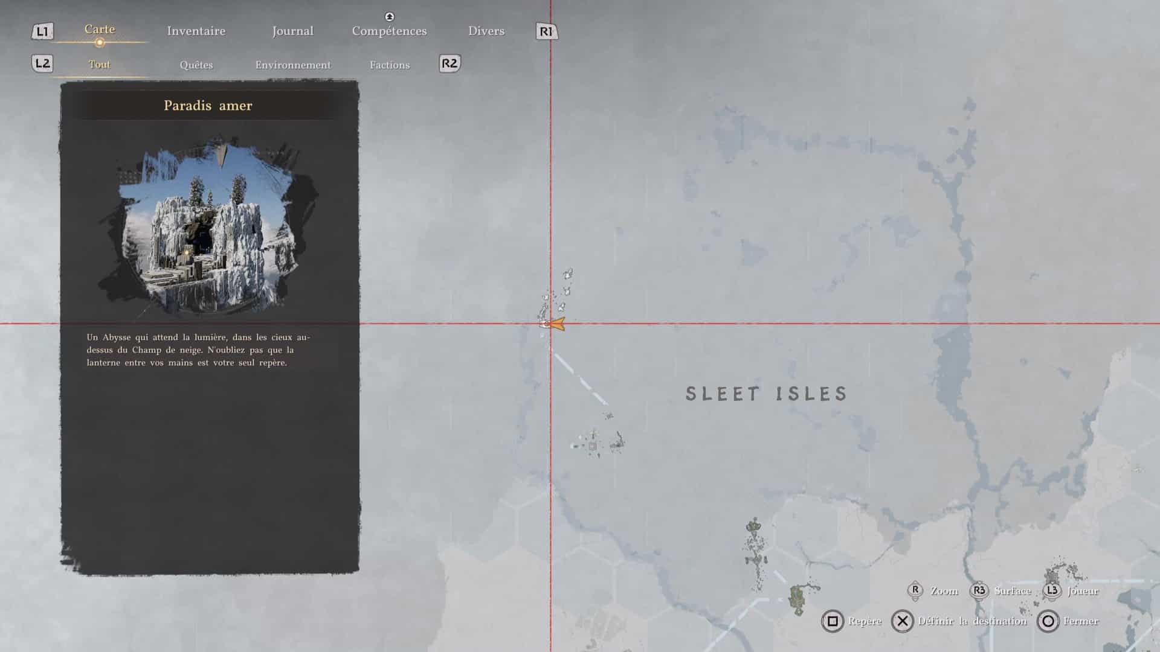This screenshot has width=1160, height=652.
Task: Click the cross Définir la destination icon
Action: (902, 621)
